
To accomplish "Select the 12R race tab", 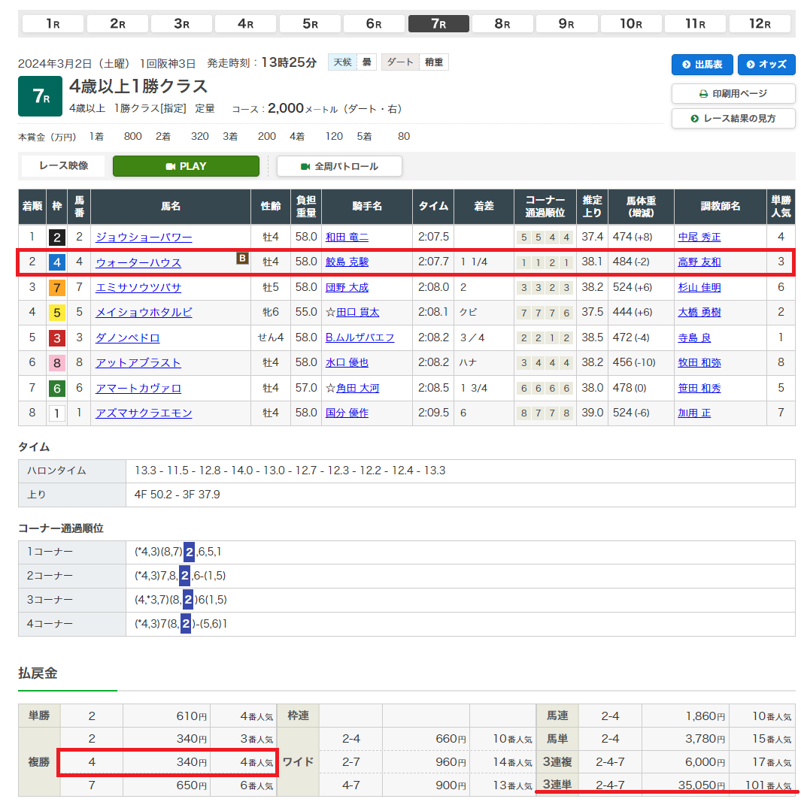I will click(760, 23).
